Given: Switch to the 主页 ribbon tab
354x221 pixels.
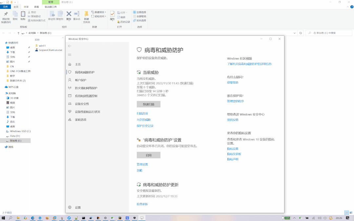Looking at the screenshot, I should click(16, 7).
